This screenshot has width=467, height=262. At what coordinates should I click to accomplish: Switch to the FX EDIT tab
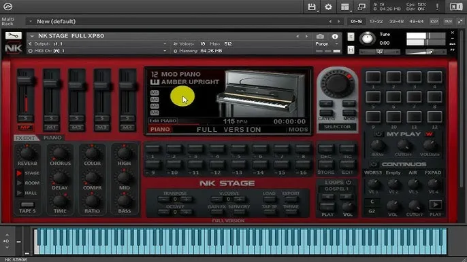[x=25, y=138]
